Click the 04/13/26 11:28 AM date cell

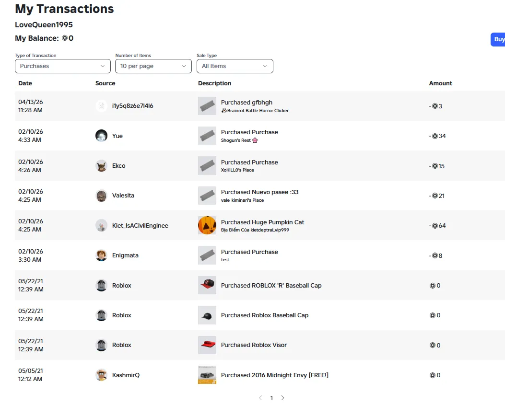coord(31,106)
